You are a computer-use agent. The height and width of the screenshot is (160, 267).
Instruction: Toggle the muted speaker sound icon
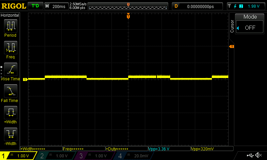click(258, 155)
